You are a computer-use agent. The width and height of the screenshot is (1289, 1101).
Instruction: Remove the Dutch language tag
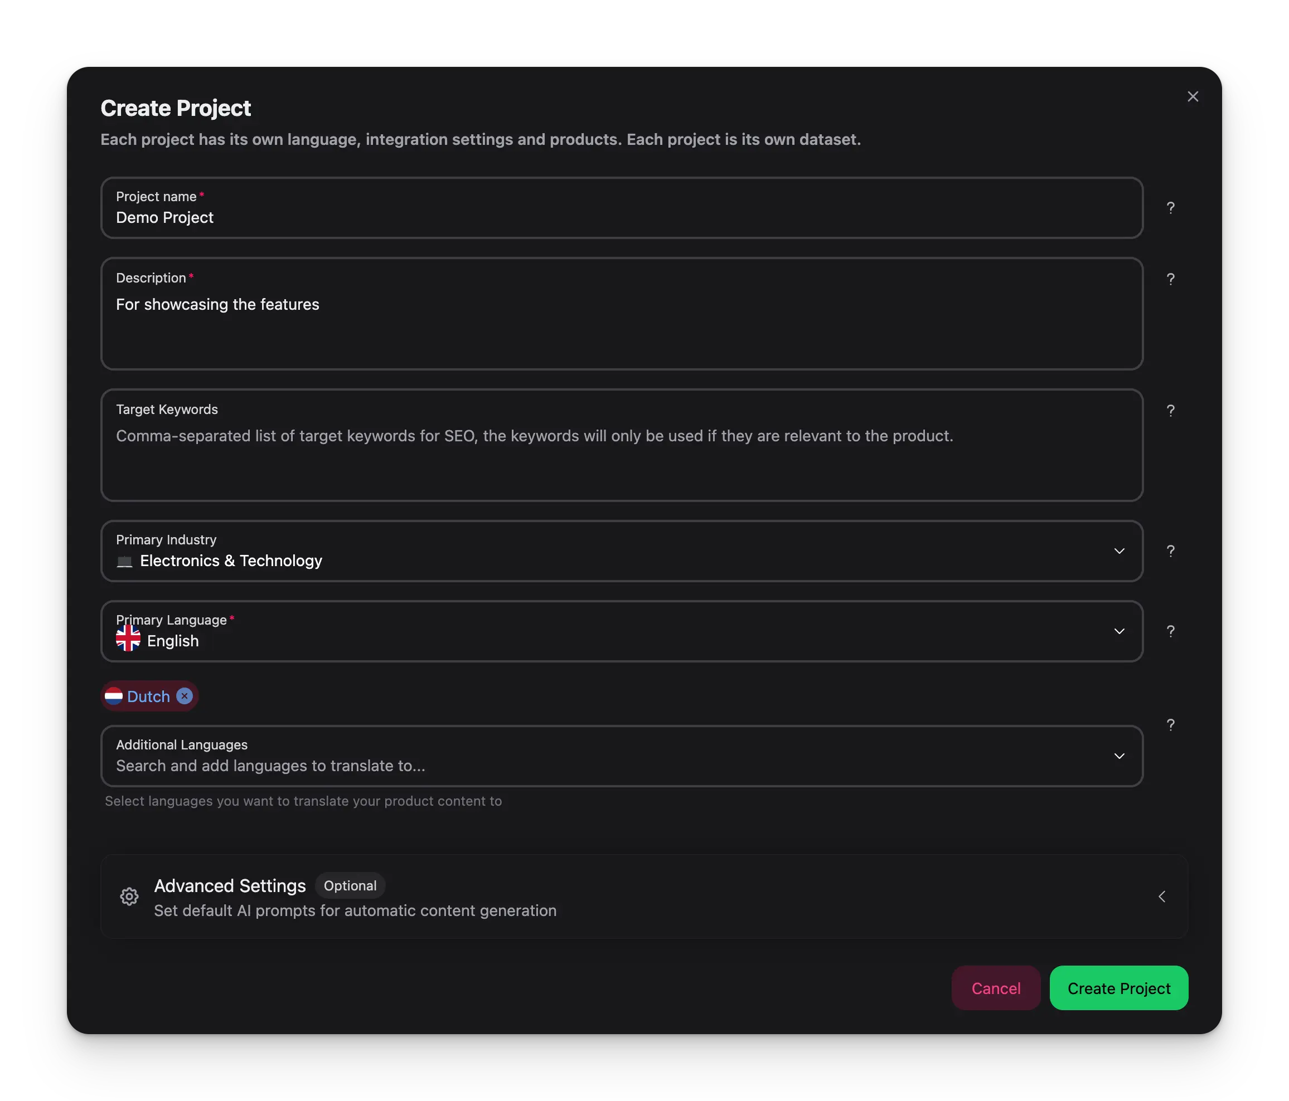click(x=184, y=696)
